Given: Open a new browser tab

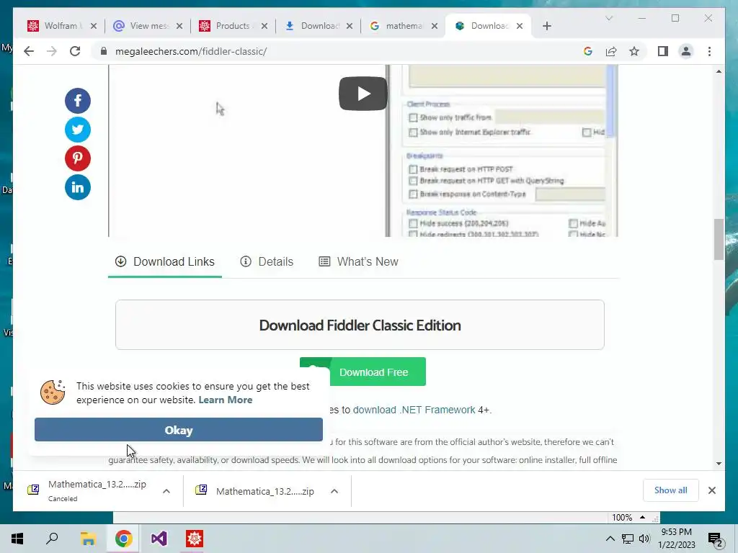Looking at the screenshot, I should click(546, 26).
